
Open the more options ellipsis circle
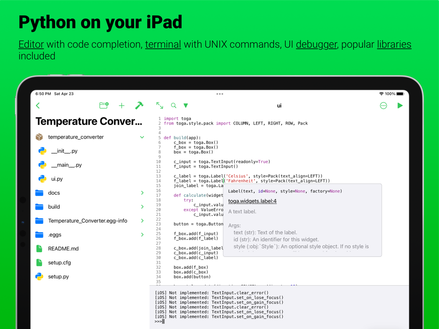point(383,105)
